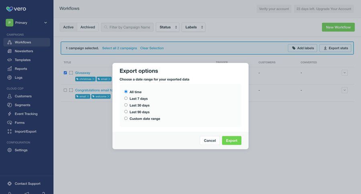
Task: Open Templates code icon in sidebar
Action: [x=10, y=60]
